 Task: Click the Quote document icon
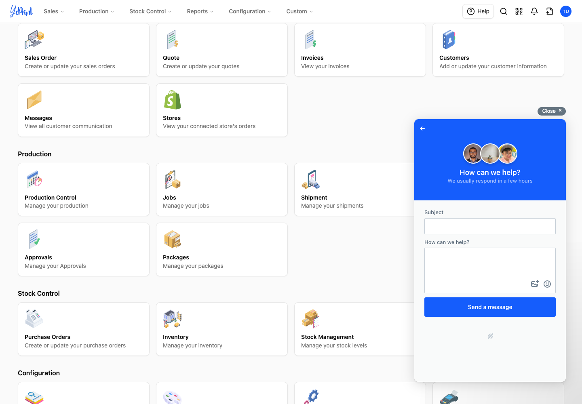coord(173,40)
